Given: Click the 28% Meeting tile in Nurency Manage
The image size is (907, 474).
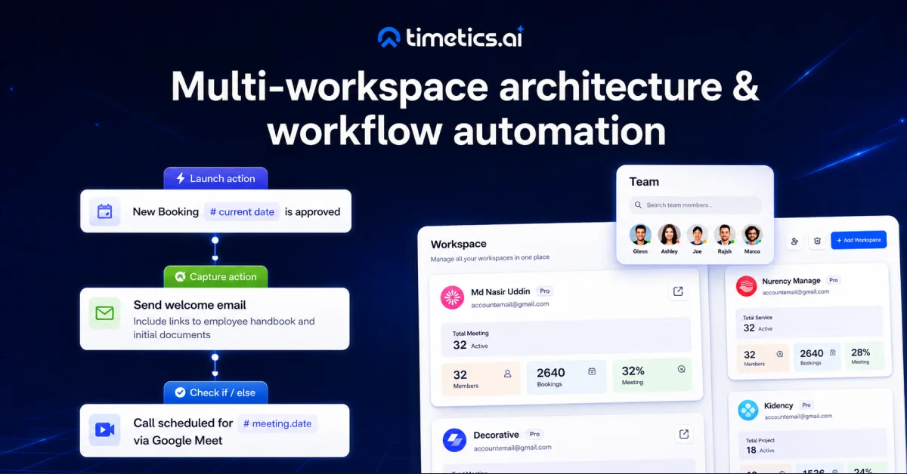Looking at the screenshot, I should [864, 356].
